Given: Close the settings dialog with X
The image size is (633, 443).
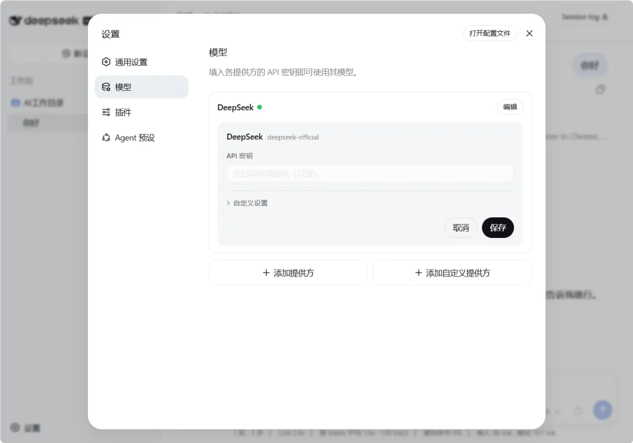Looking at the screenshot, I should point(529,33).
